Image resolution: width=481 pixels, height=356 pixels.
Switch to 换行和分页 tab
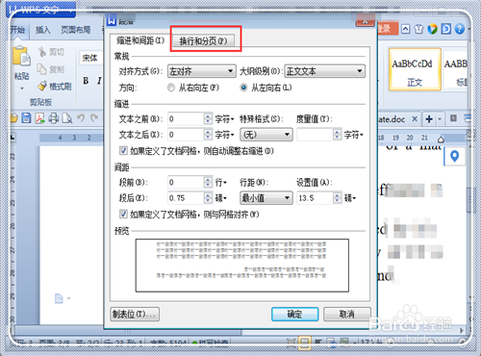[203, 41]
